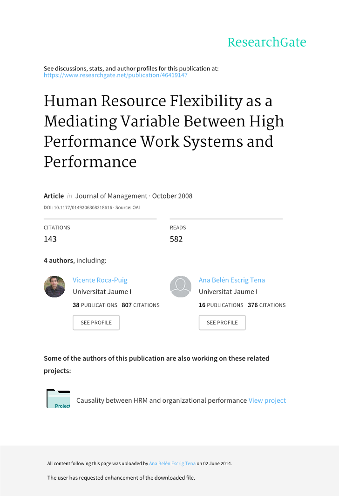
Task: Click the related project folder icon
Action: click(58, 399)
